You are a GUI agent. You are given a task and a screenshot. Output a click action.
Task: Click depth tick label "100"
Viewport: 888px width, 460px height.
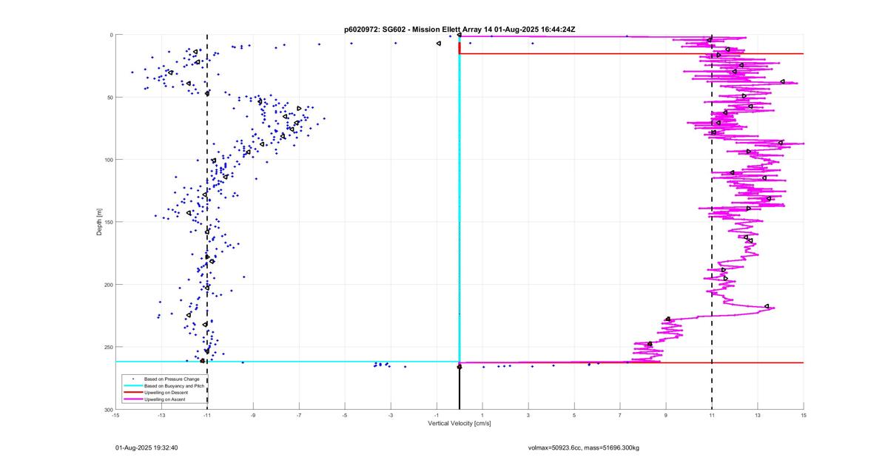108,160
